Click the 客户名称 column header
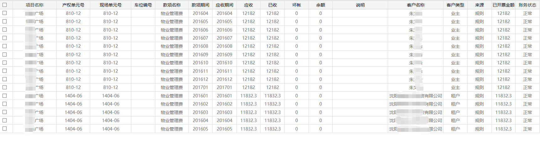540x168 pixels. (416, 5)
